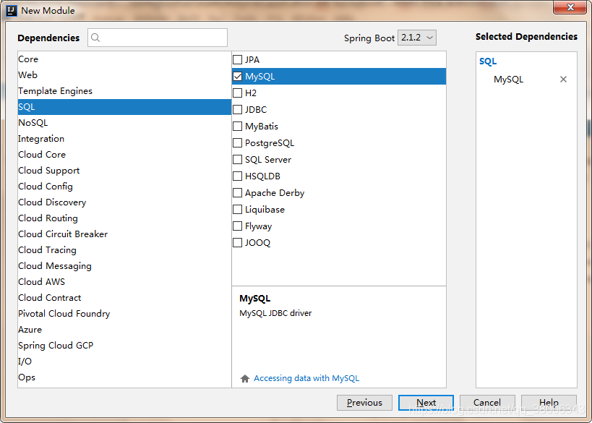Choose the Integration category

click(124, 139)
